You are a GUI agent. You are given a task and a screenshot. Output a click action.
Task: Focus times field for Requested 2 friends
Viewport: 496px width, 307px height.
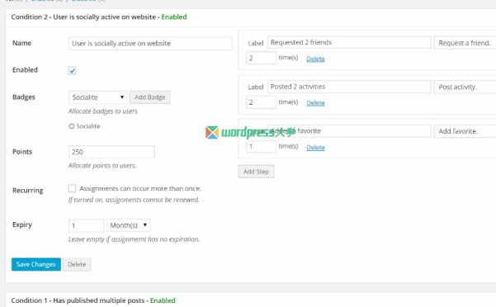tap(261, 58)
